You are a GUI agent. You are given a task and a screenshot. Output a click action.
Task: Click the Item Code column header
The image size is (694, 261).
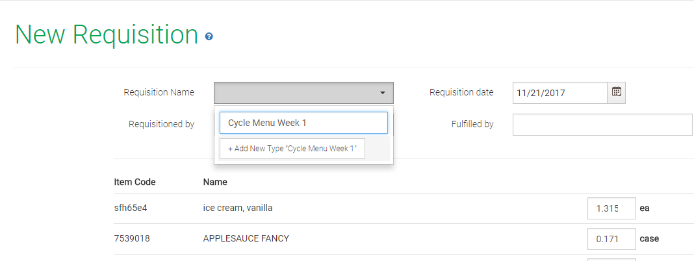(135, 182)
